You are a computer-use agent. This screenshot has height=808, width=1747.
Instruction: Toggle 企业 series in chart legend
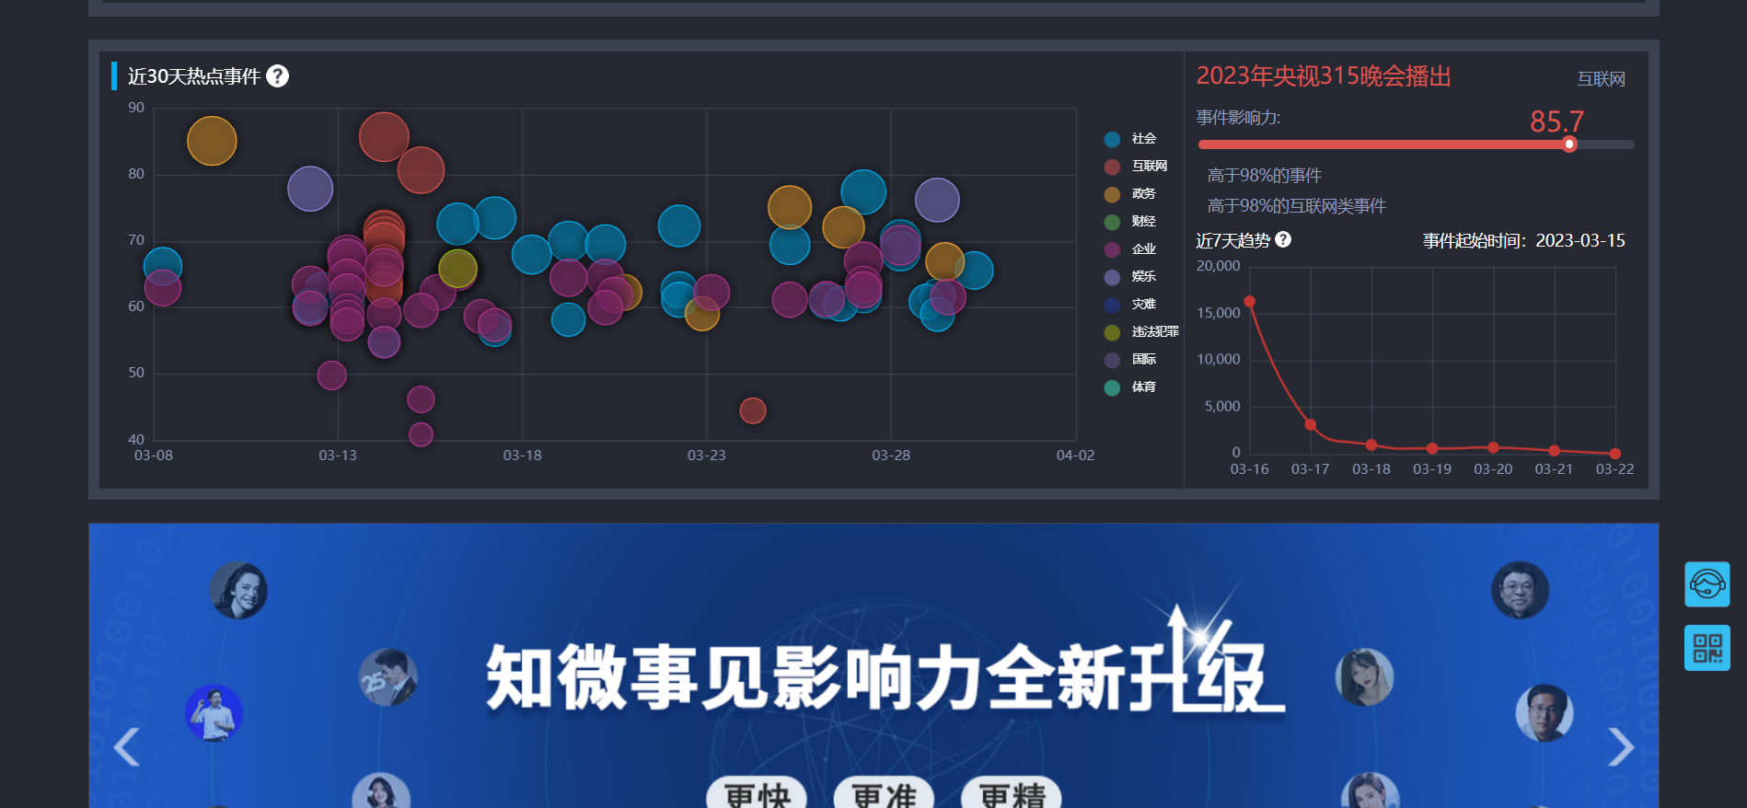1130,249
